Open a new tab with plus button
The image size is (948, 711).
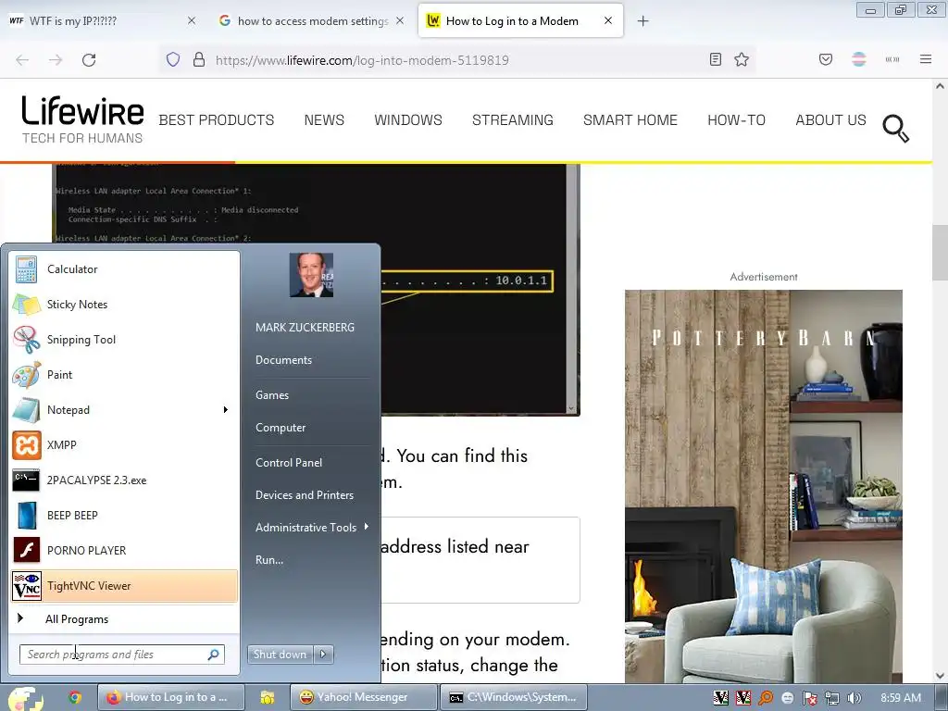click(x=642, y=21)
